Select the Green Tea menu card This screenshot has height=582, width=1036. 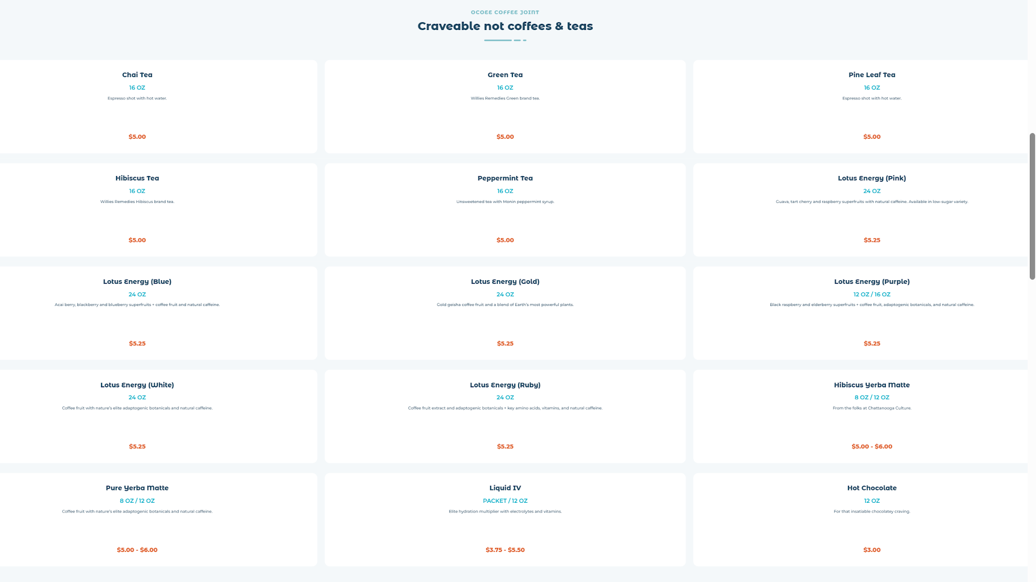tap(505, 107)
